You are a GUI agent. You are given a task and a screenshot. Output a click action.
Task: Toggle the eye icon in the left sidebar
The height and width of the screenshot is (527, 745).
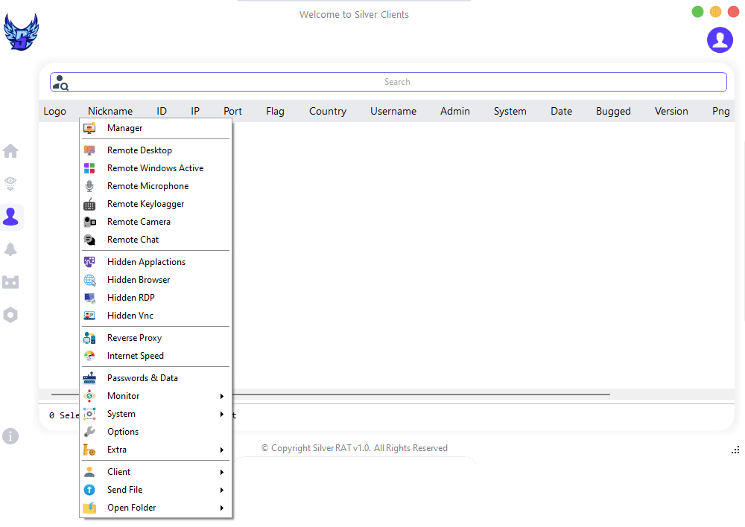click(10, 184)
